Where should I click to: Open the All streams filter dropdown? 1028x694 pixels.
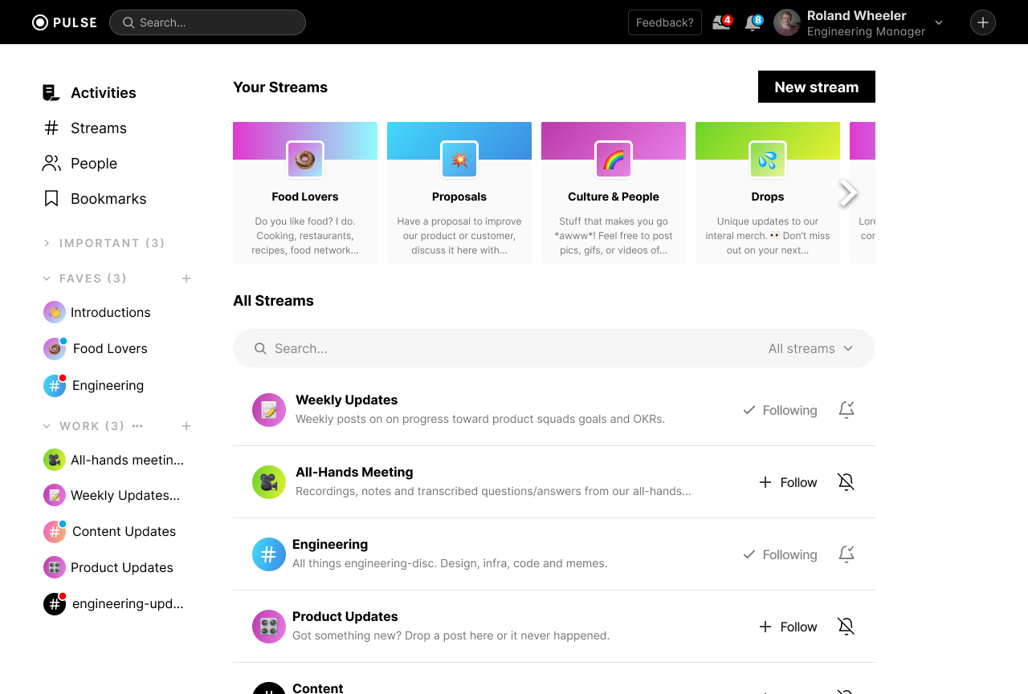coord(810,348)
